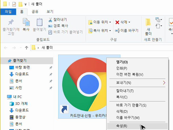Viewport: 173px width, 130px height.
Task: Choose 인쇄(P) in the context menu
Action: 137,68
